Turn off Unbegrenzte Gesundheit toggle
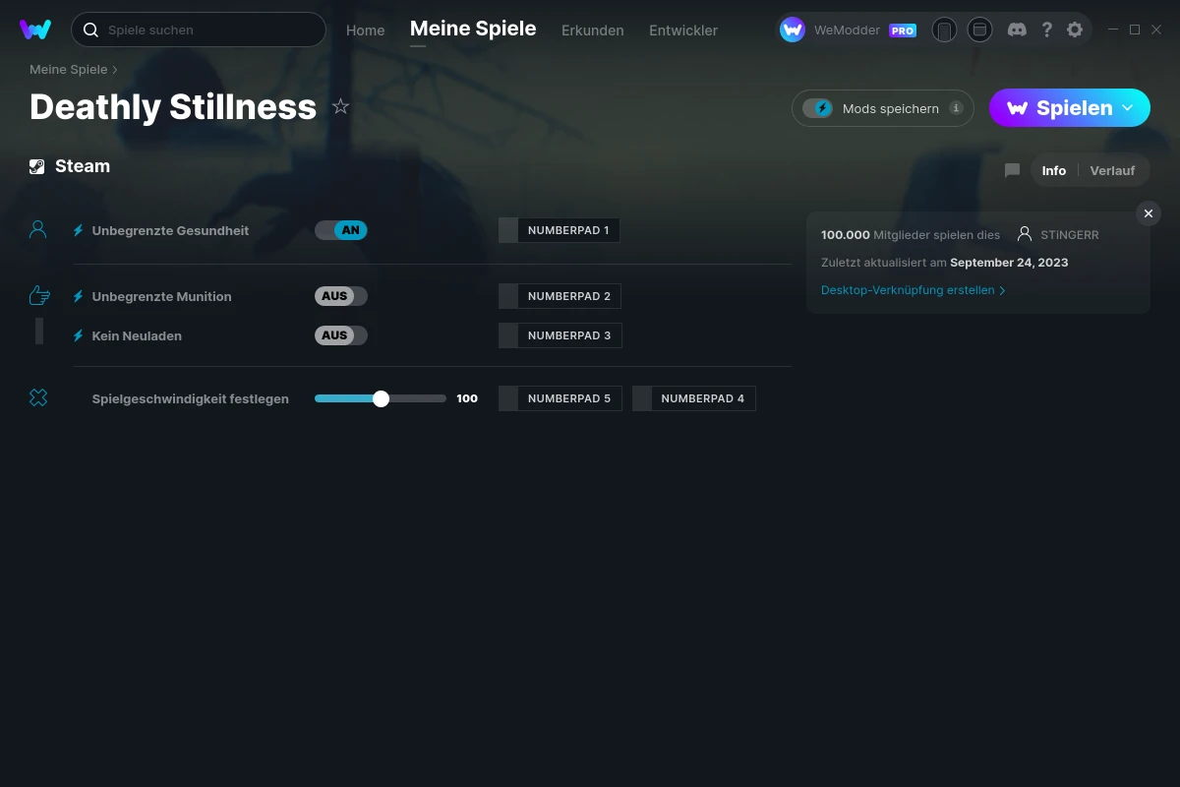This screenshot has height=787, width=1180. pos(341,230)
